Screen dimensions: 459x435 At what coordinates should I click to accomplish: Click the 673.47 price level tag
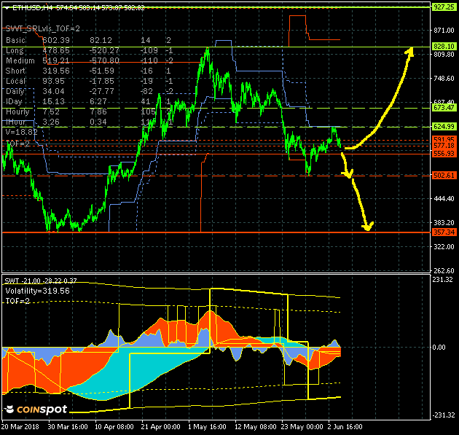pyautogui.click(x=444, y=107)
